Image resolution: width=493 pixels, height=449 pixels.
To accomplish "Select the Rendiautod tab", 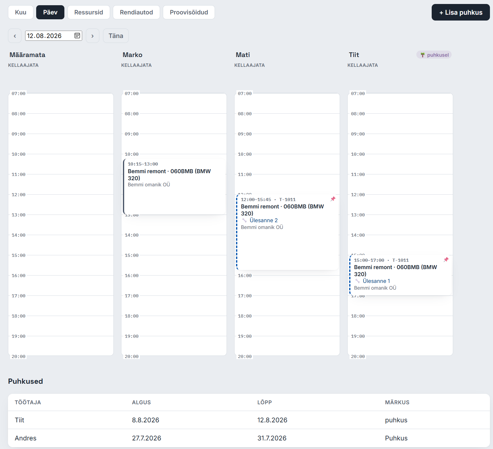I will click(136, 12).
